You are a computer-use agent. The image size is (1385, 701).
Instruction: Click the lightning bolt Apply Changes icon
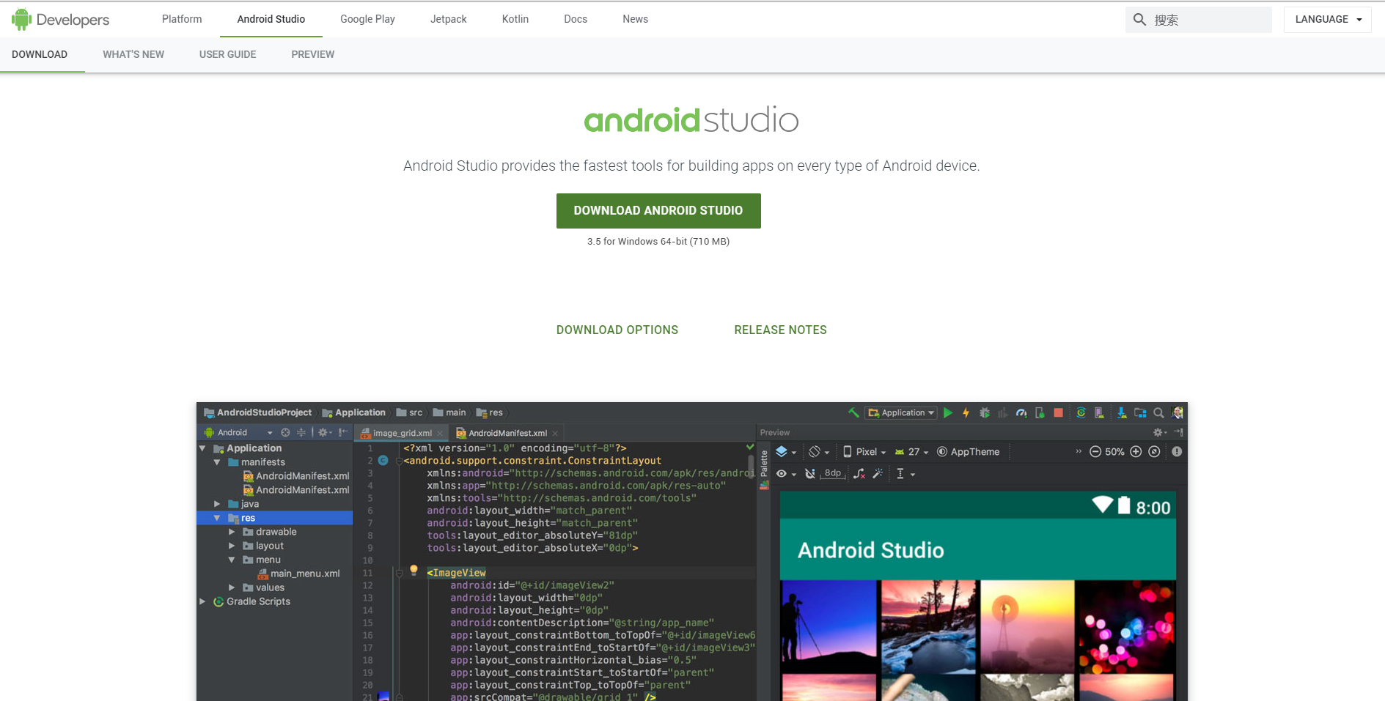[x=966, y=412]
